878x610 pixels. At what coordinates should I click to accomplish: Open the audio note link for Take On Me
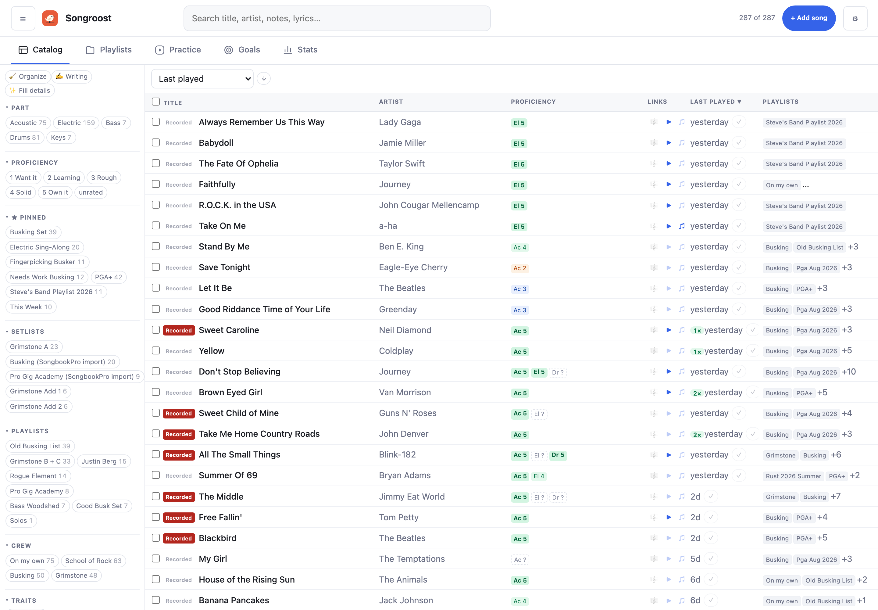682,226
